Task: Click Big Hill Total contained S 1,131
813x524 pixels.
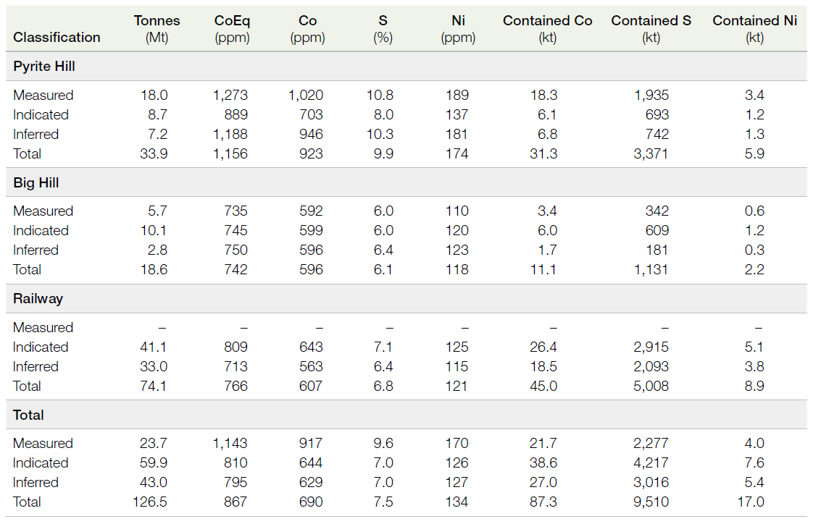Action: [651, 270]
